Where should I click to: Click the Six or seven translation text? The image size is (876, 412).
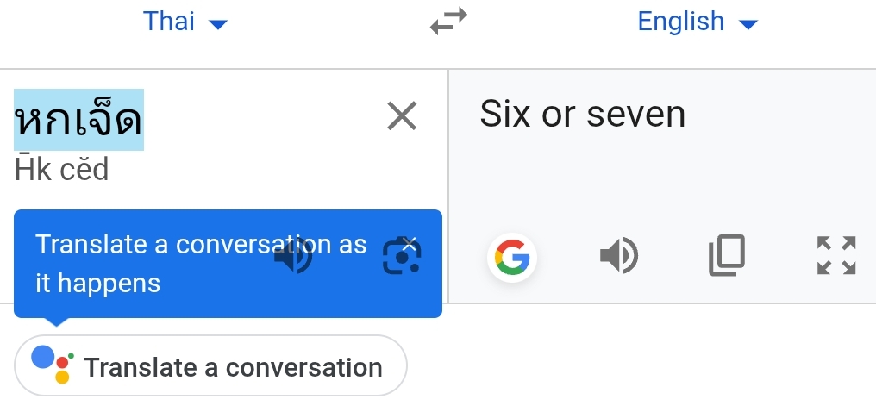[x=582, y=115]
